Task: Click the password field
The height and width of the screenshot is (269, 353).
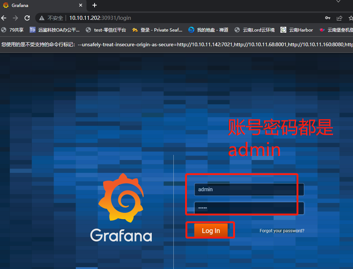Action: click(x=249, y=208)
